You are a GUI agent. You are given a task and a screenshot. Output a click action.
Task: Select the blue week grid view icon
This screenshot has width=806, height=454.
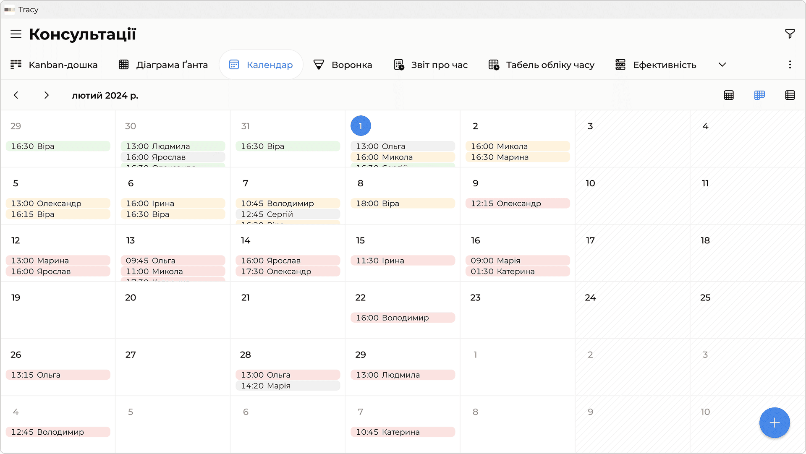click(x=759, y=95)
